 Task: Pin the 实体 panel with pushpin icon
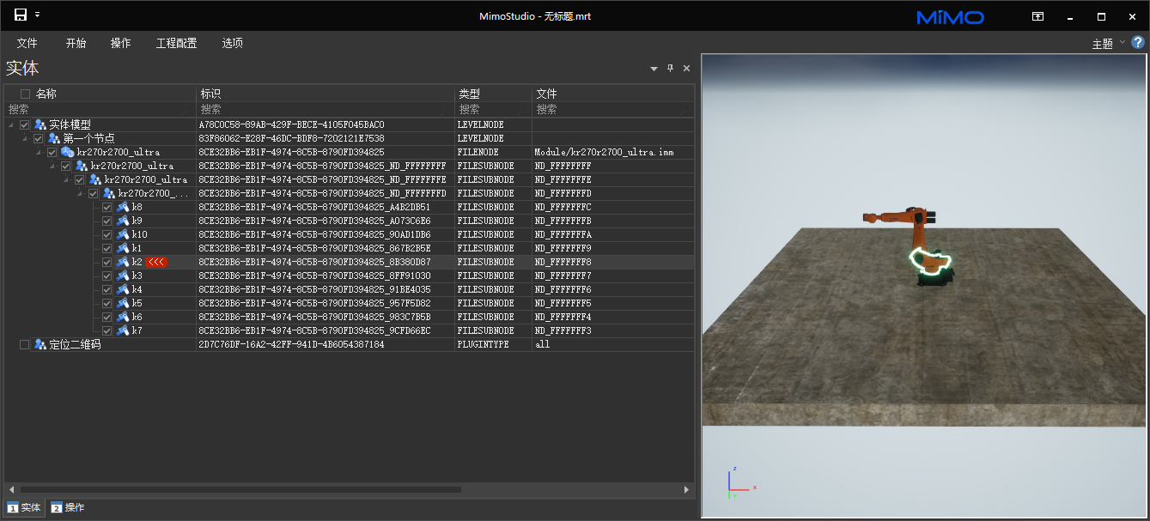pyautogui.click(x=671, y=69)
